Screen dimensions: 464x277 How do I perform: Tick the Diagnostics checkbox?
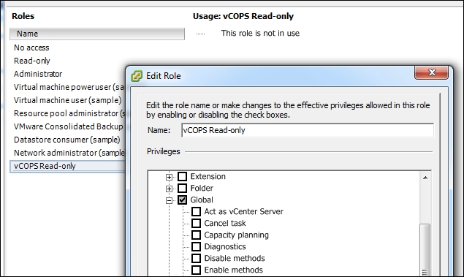pos(196,247)
